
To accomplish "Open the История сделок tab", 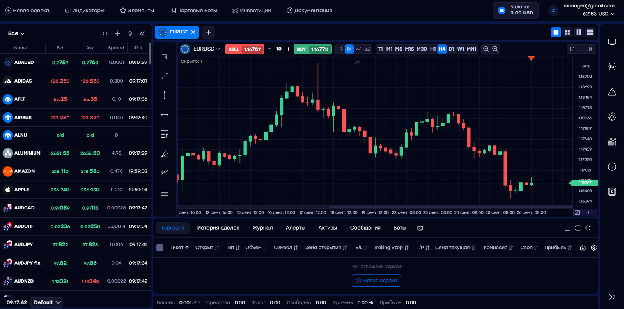I will pyautogui.click(x=218, y=228).
